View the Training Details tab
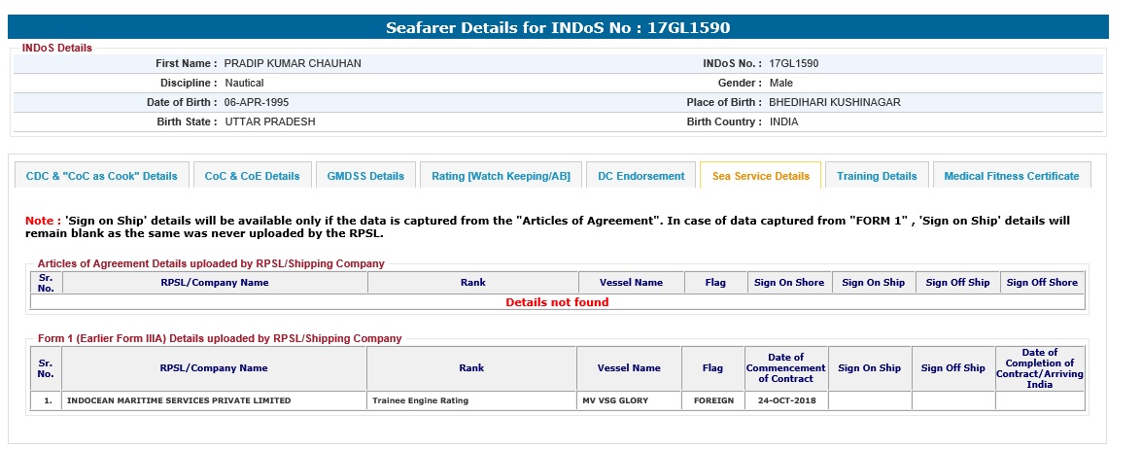Viewport: 1142px width, 450px height. (877, 176)
